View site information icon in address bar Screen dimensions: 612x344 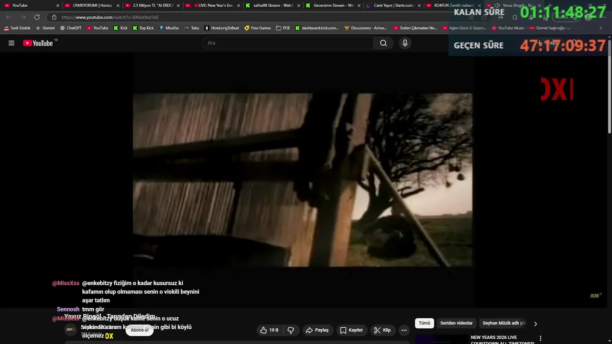[x=54, y=17]
